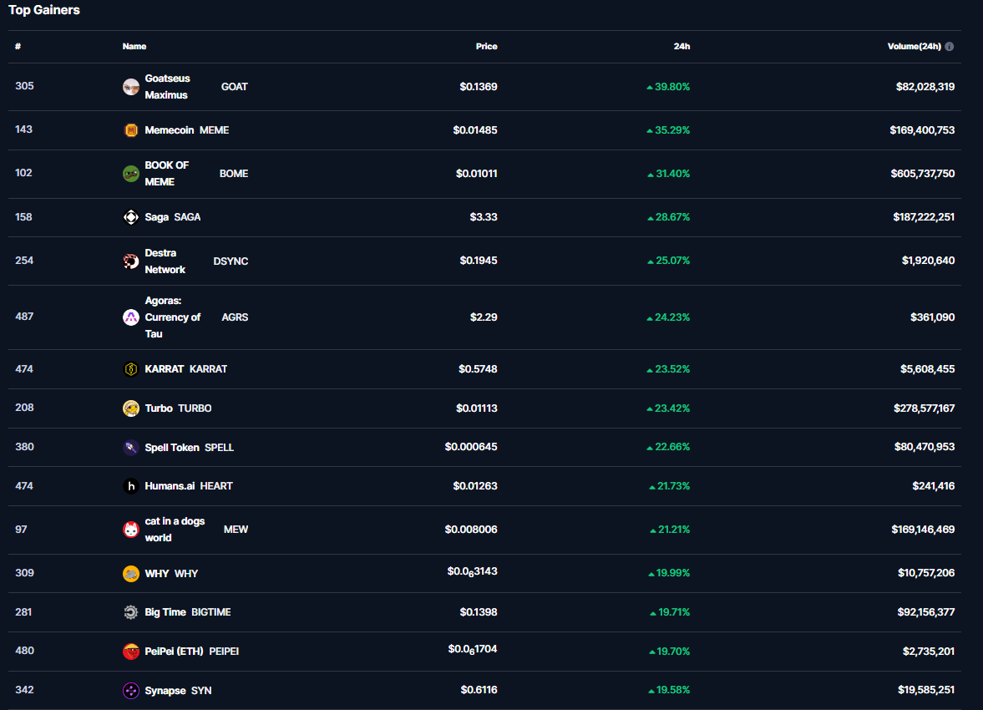Open the Spell Token coin page
Image resolution: width=983 pixels, height=710 pixels.
(x=172, y=447)
